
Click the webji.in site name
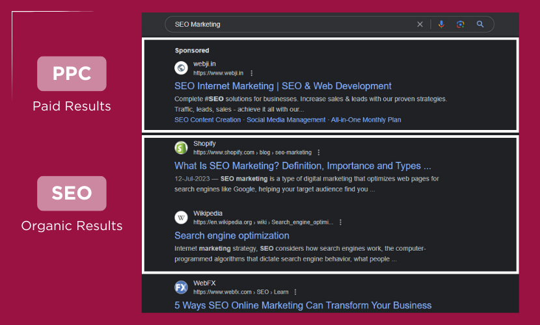point(204,64)
